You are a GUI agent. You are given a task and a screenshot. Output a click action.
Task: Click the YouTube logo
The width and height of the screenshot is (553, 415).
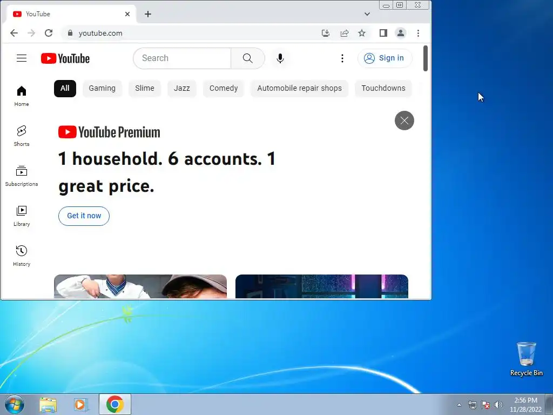click(65, 58)
